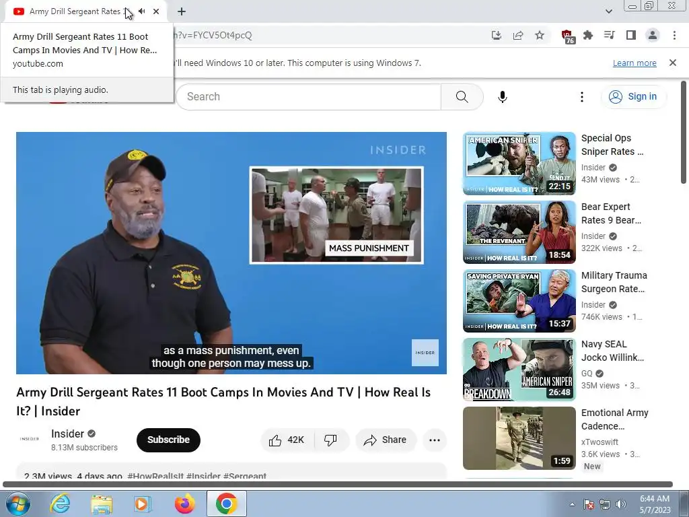This screenshot has height=517, width=689.
Task: Open Navy SEAL Jocko Willink title
Action: point(612,350)
